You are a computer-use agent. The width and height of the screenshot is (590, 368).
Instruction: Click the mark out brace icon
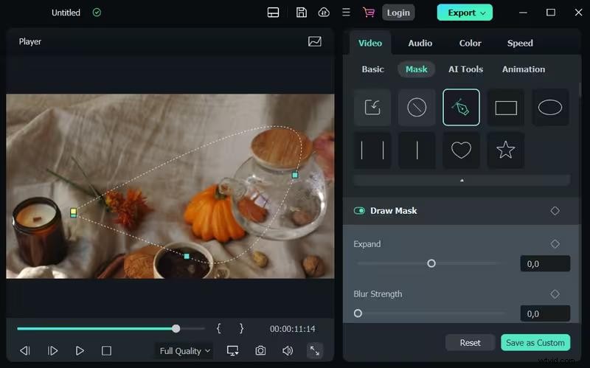pyautogui.click(x=241, y=328)
